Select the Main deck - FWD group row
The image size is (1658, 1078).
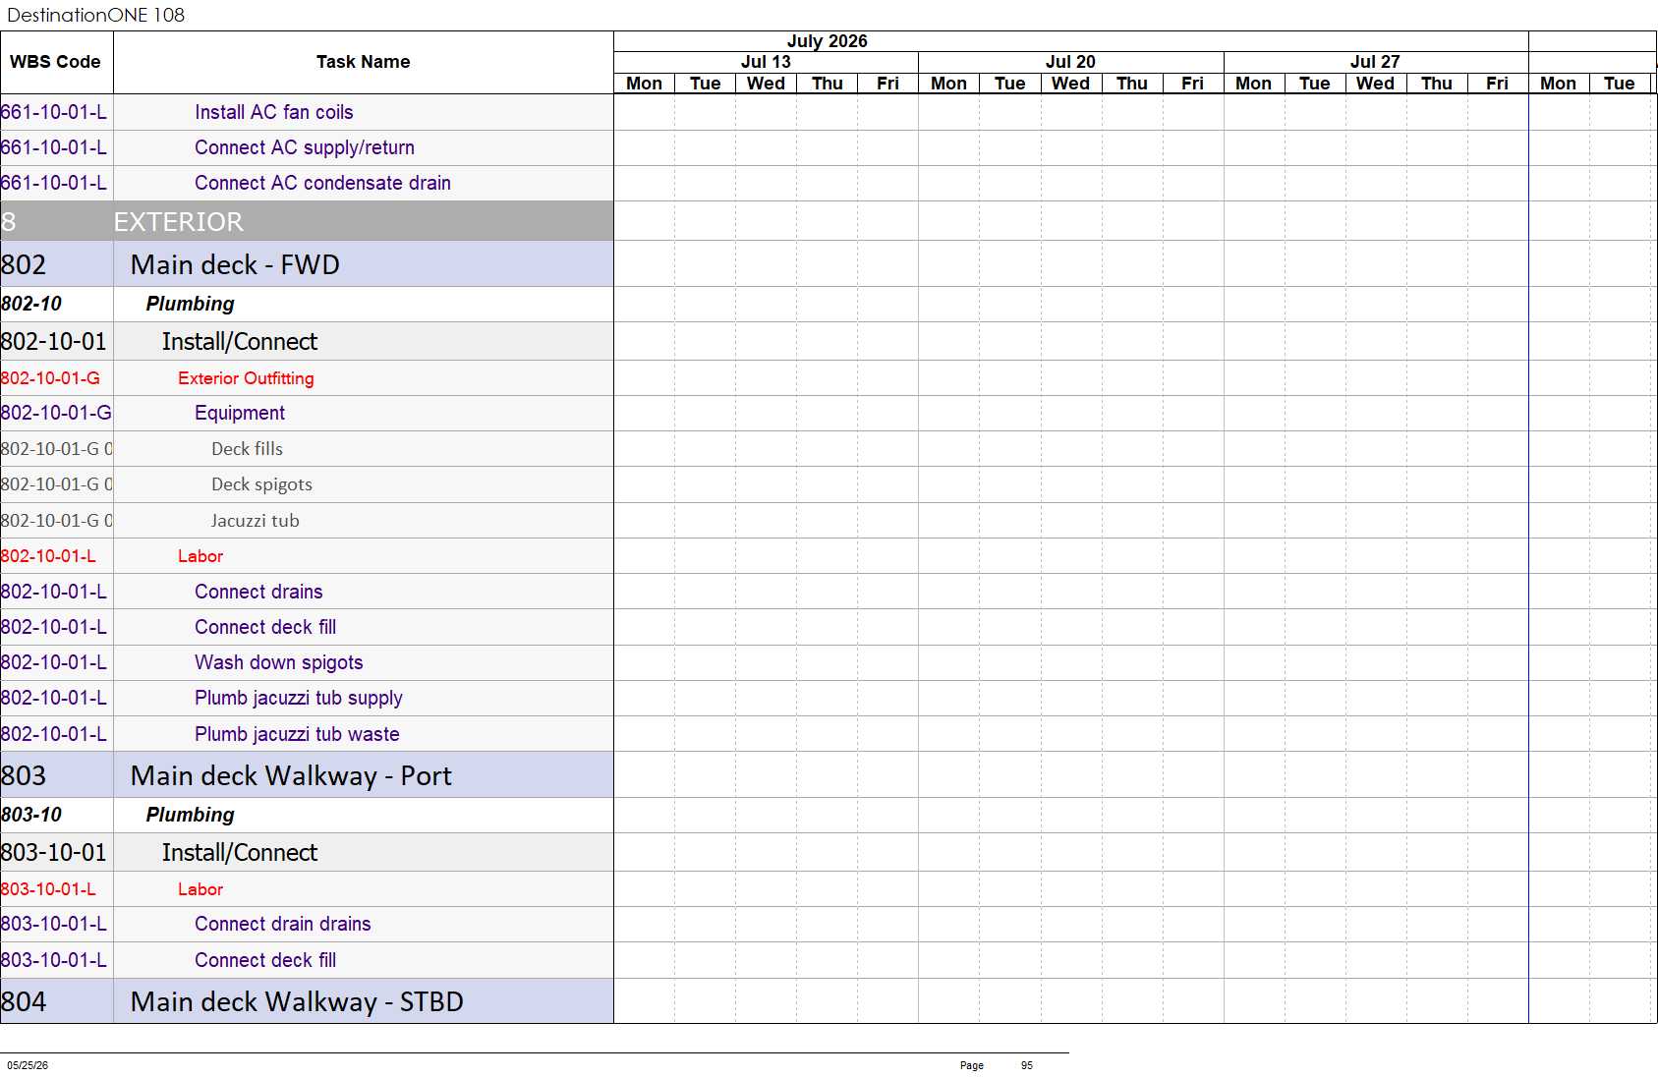[x=307, y=264]
